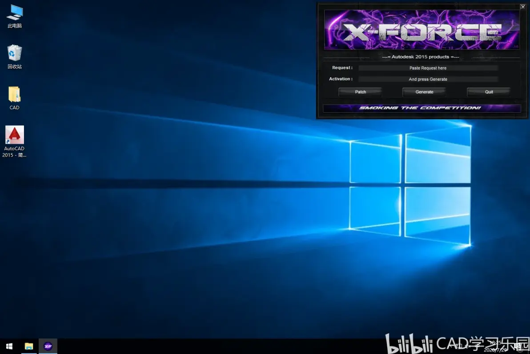Screen dimensions: 530x354
Task: Open the Windows Start menu
Action: click(9, 346)
